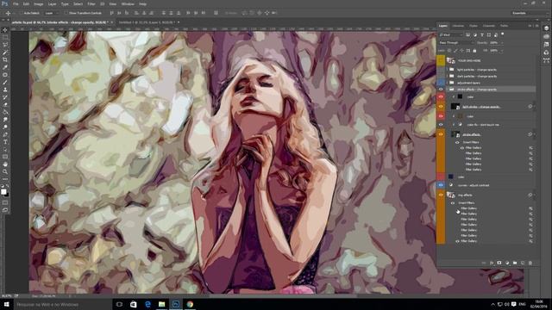The width and height of the screenshot is (552, 310).
Task: Select the Pen tool
Action: [5, 134]
